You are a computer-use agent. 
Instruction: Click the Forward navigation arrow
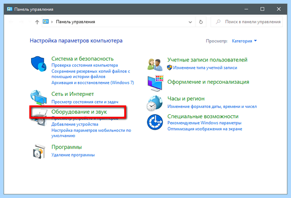pos(21,22)
